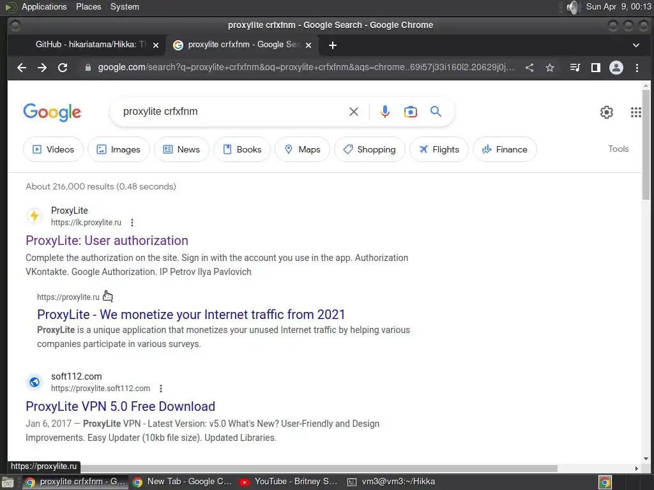Screen dimensions: 654x490
Task: Share this page via the share icon
Action: pos(529,68)
